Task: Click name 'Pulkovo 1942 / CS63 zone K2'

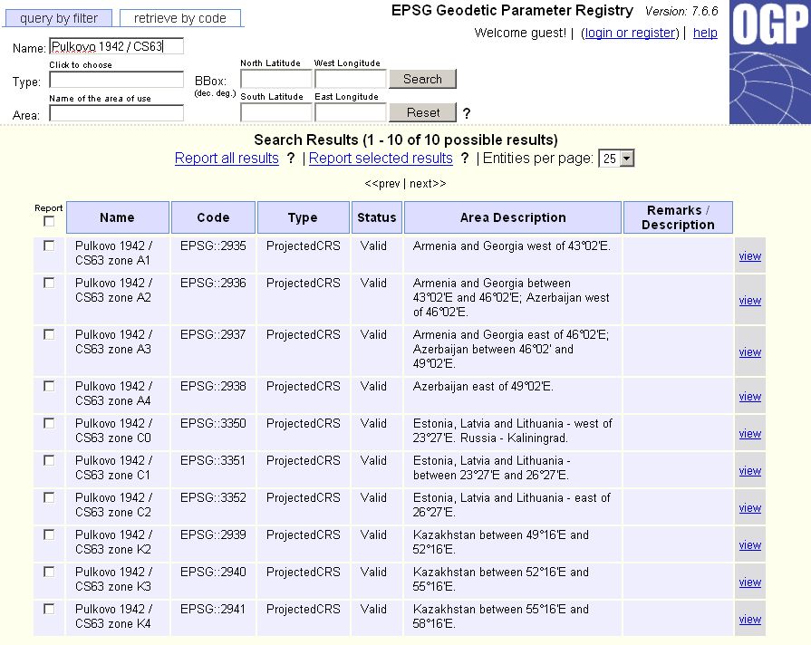Action: (x=114, y=542)
